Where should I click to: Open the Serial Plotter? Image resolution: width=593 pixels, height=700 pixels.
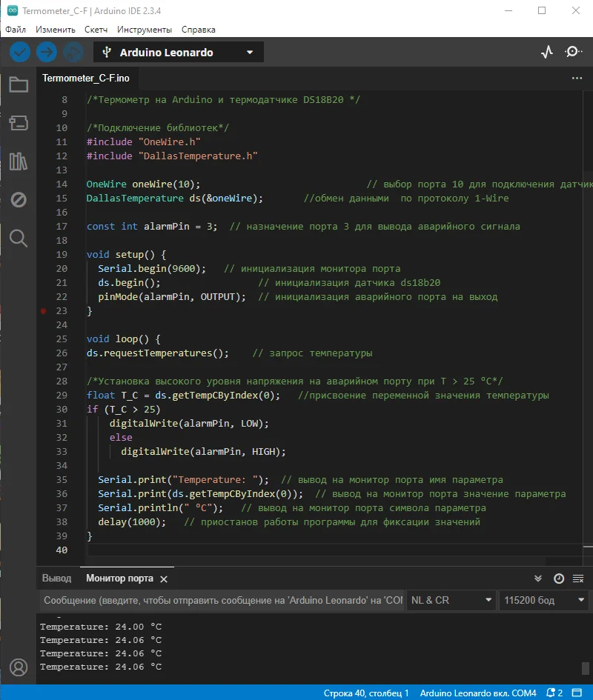(x=546, y=51)
